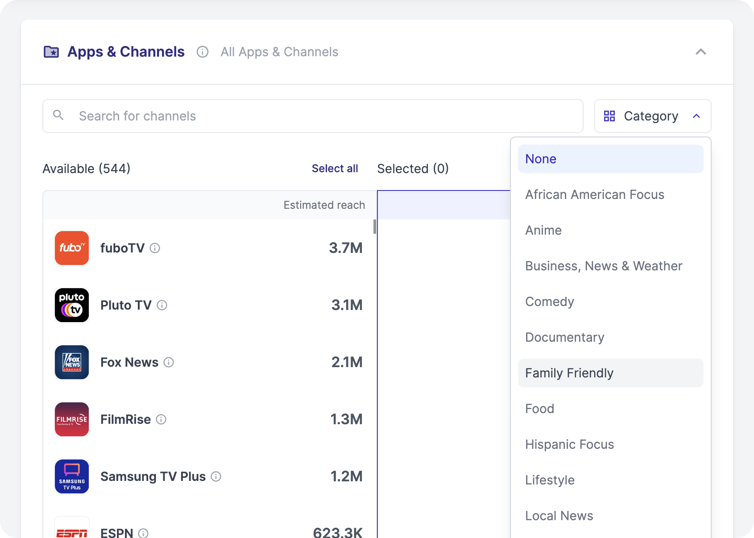Click the All Apps & Channels subtitle
Viewport: 754px width, 538px height.
pyautogui.click(x=279, y=52)
